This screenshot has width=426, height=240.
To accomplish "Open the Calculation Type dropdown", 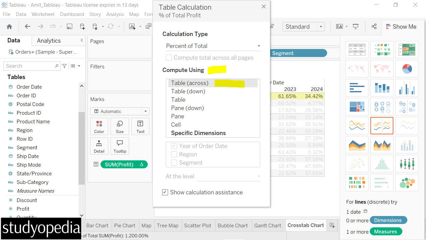I will click(213, 46).
